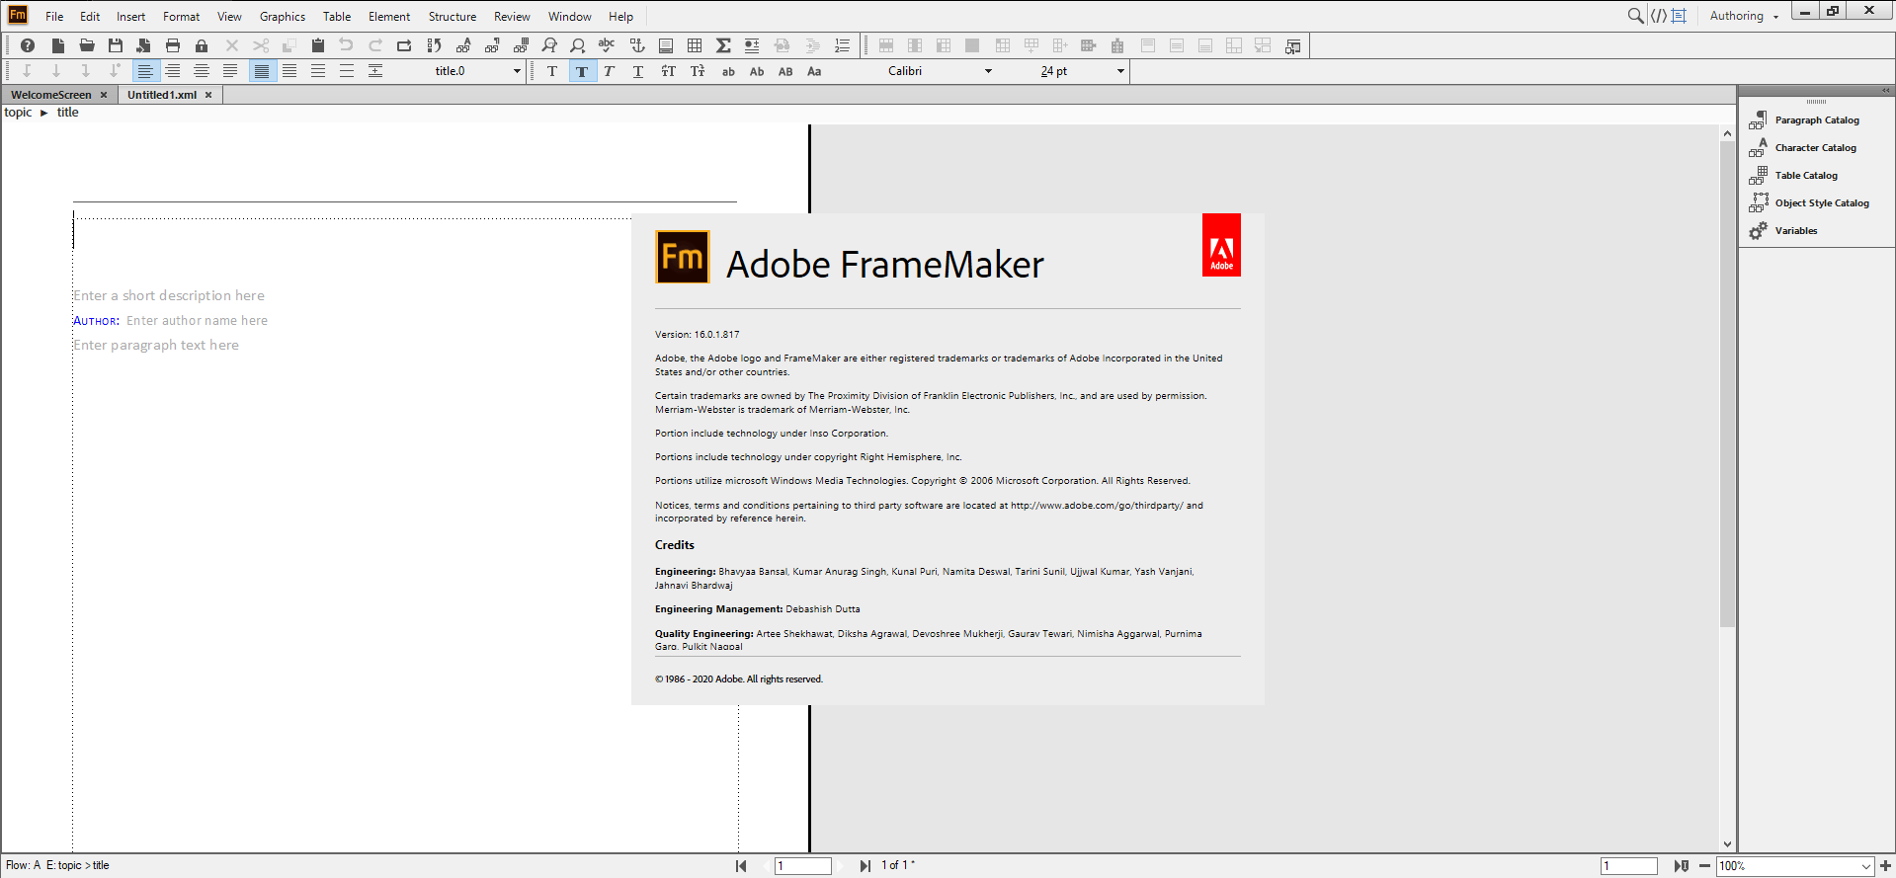Toggle italic text formatting
1896x878 pixels.
tap(609, 71)
